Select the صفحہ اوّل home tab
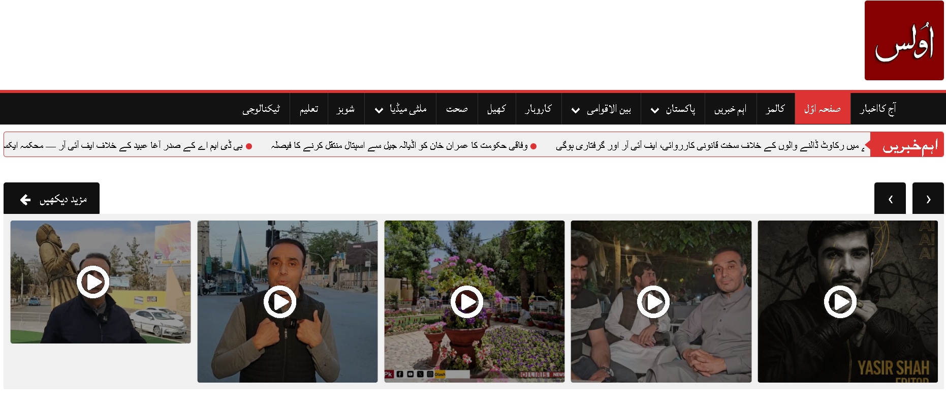 822,109
